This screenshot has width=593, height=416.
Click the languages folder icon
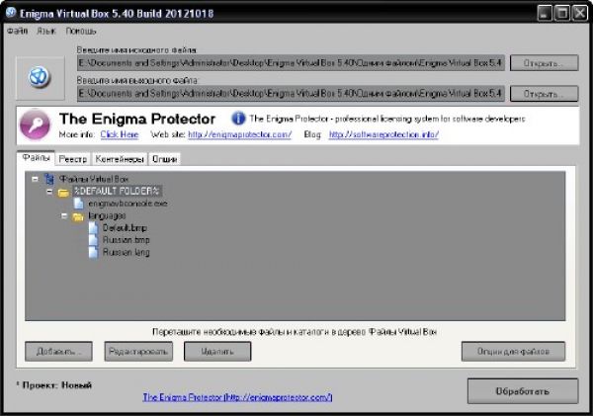(78, 216)
